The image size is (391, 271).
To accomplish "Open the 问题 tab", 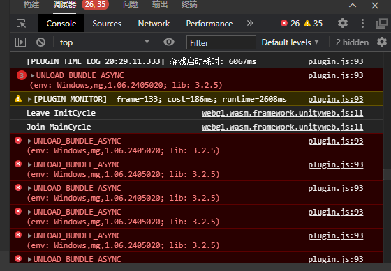I will click(x=131, y=4).
